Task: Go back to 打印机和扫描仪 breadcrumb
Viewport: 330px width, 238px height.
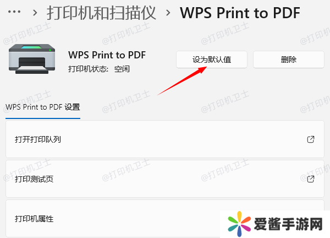Action: point(101,13)
